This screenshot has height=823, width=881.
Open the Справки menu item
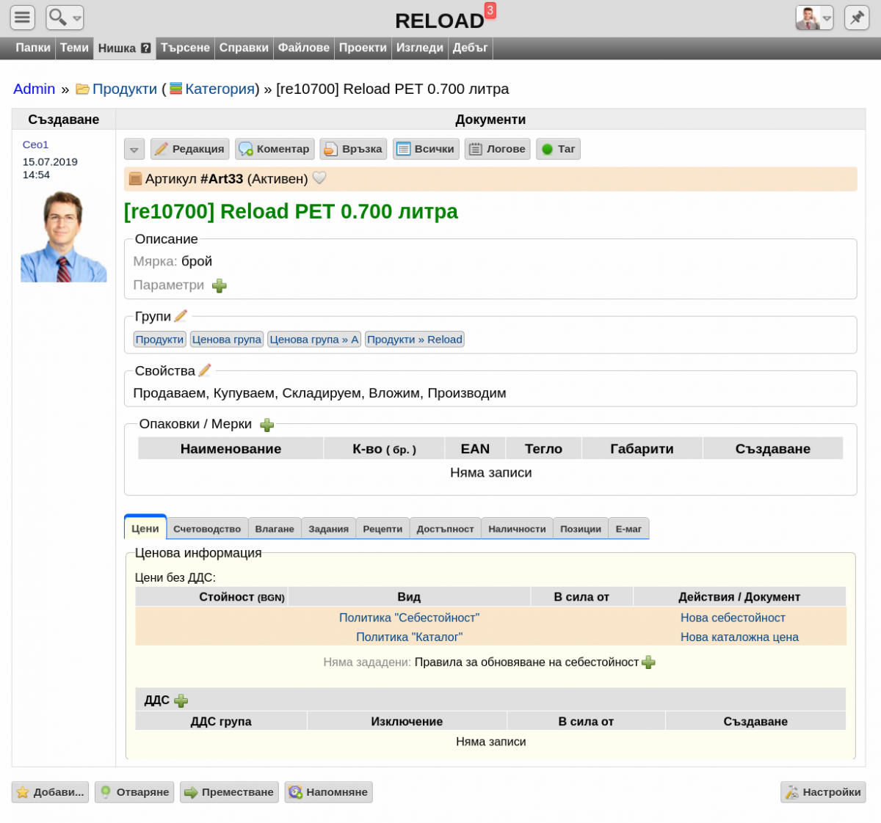244,48
